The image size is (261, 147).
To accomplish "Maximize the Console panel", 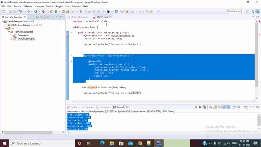I will [257, 107].
